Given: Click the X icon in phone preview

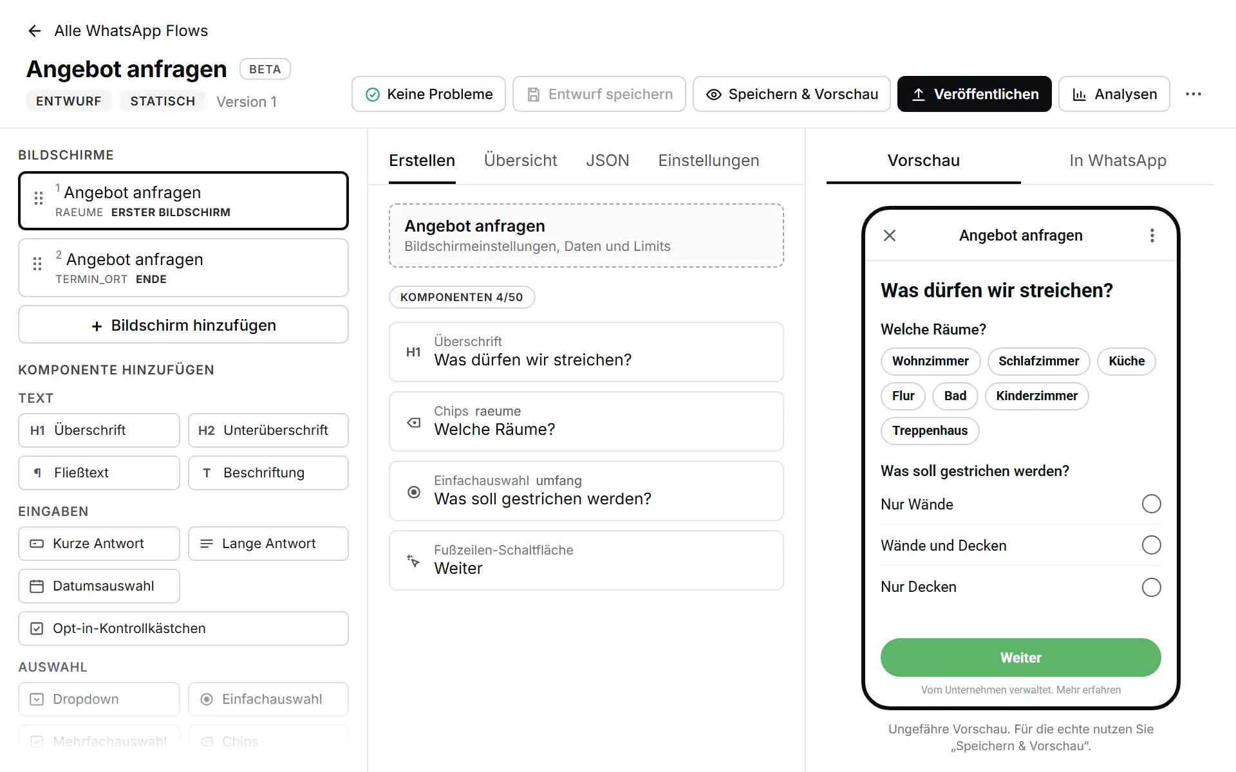Looking at the screenshot, I should pyautogui.click(x=890, y=235).
